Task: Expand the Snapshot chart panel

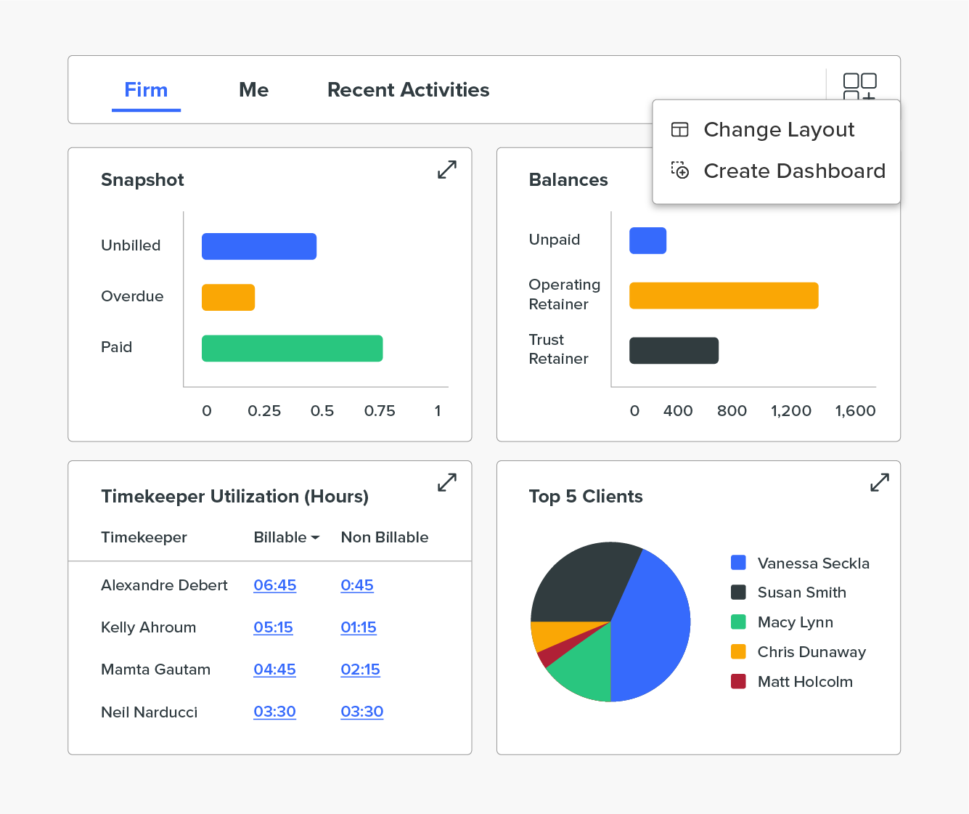Action: click(x=447, y=169)
